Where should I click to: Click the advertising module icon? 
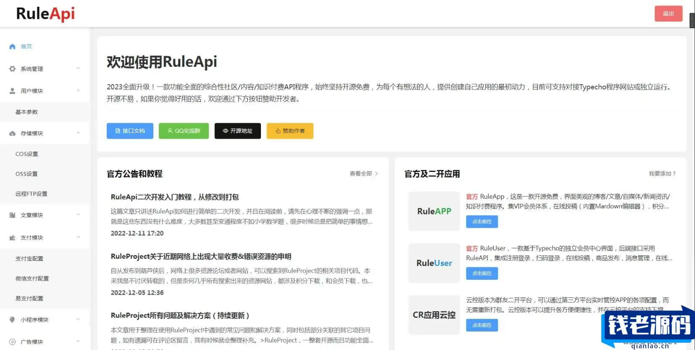click(12, 342)
